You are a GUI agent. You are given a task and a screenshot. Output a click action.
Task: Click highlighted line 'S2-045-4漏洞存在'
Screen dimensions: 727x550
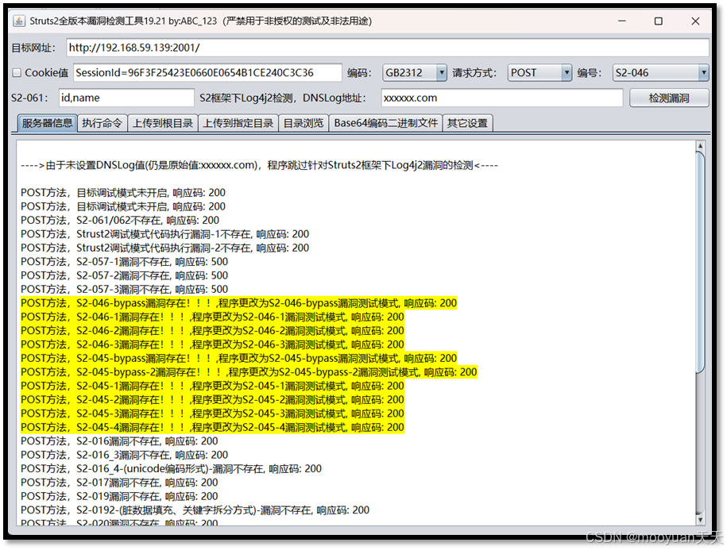(x=212, y=427)
